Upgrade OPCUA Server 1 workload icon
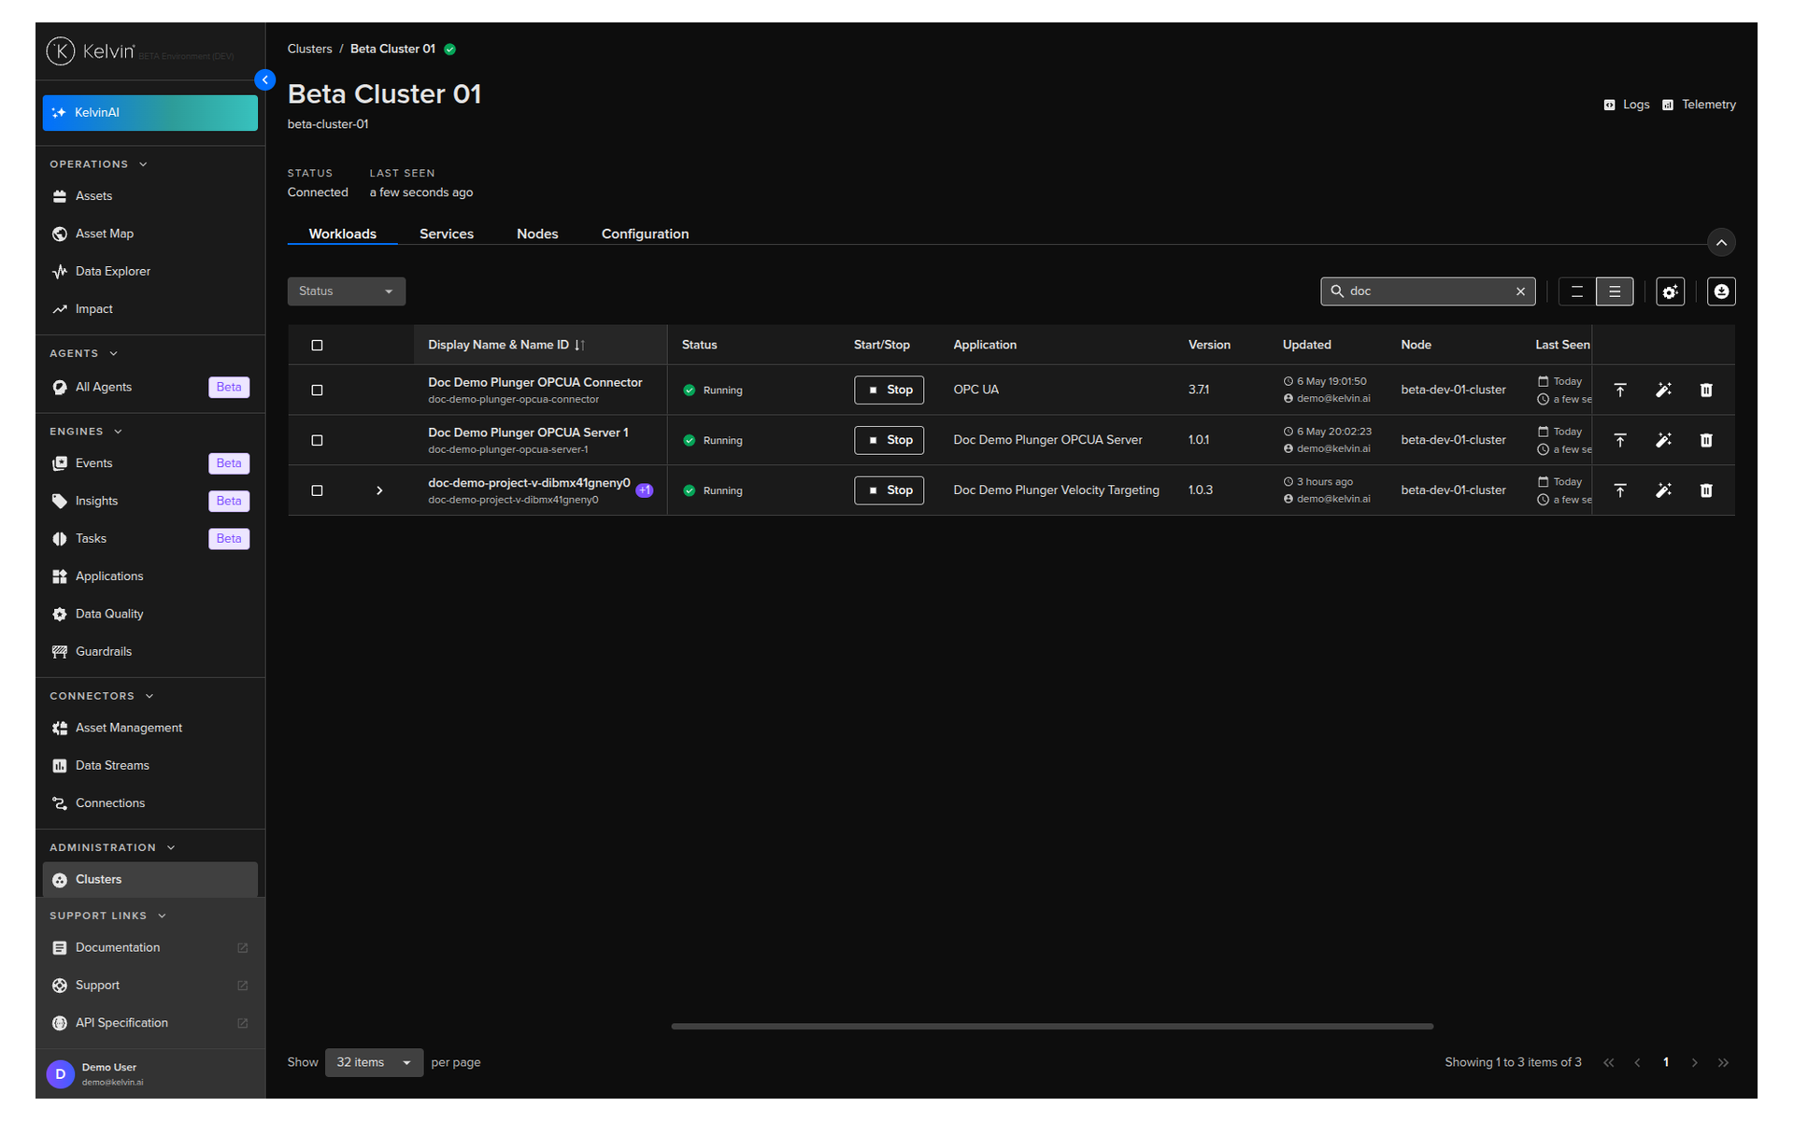1794x1121 pixels. point(1620,440)
